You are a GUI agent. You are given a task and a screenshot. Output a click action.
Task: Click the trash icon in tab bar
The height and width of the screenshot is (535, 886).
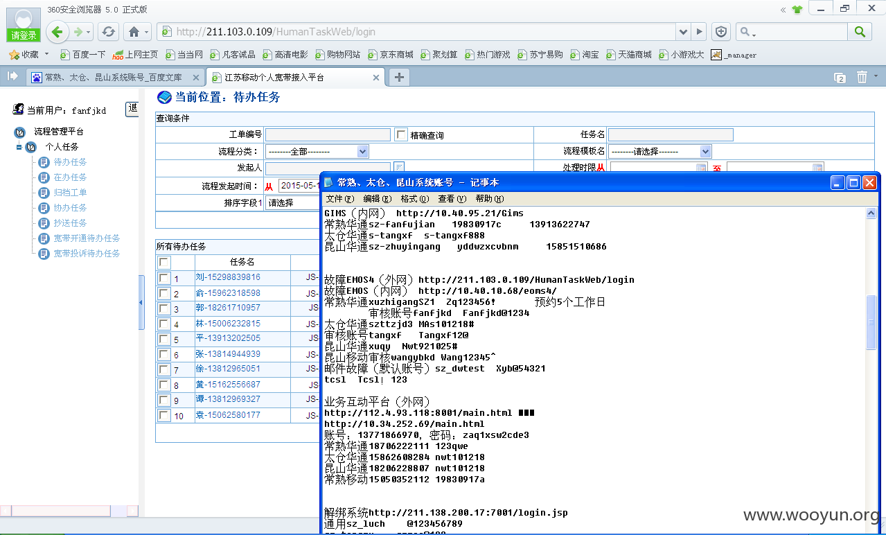[x=862, y=77]
